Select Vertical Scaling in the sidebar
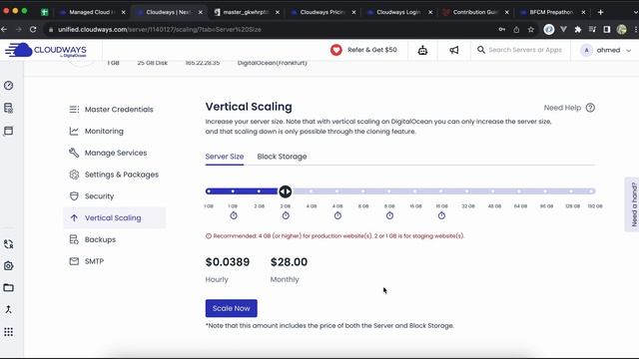639x359 pixels. (x=115, y=217)
